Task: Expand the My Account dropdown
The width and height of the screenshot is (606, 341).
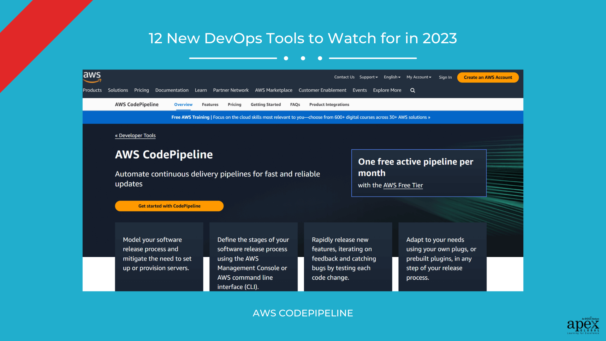Action: coord(419,77)
